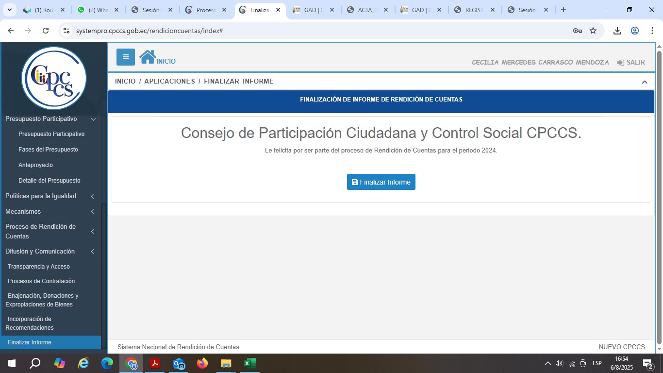Collapse the breadcrumb panel chevron
The width and height of the screenshot is (663, 373).
tap(645, 82)
